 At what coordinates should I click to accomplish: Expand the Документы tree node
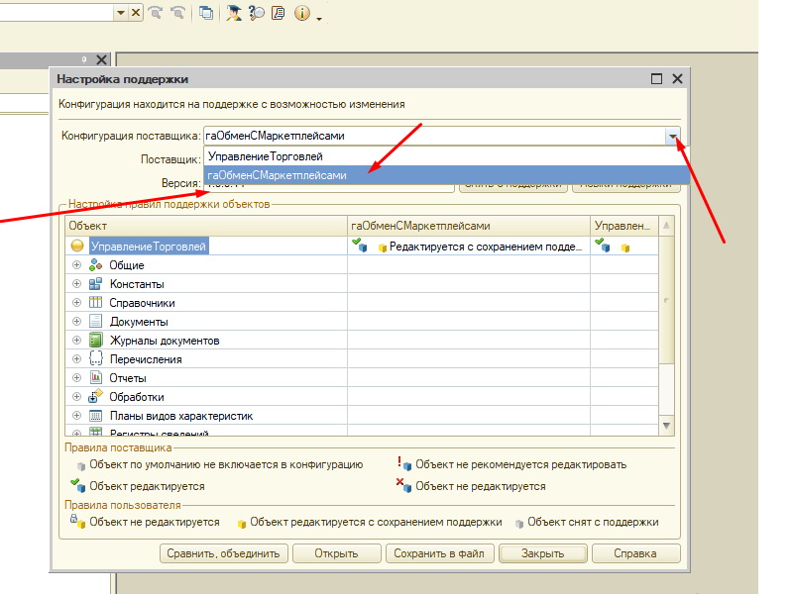point(77,321)
